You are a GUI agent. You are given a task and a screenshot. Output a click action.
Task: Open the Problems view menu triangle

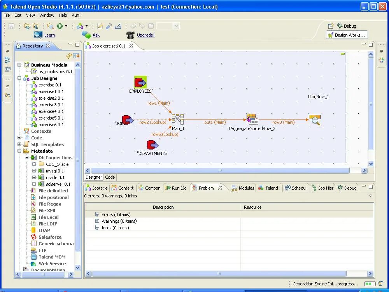pyautogui.click(x=371, y=196)
